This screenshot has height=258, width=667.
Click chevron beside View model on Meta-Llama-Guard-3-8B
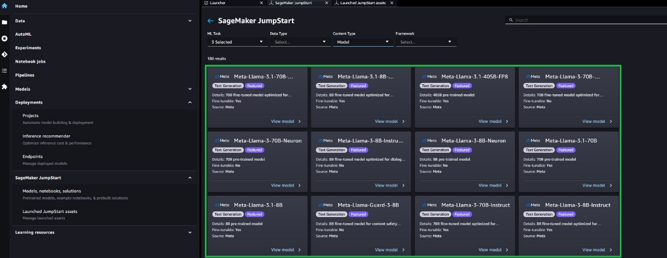[403, 250]
